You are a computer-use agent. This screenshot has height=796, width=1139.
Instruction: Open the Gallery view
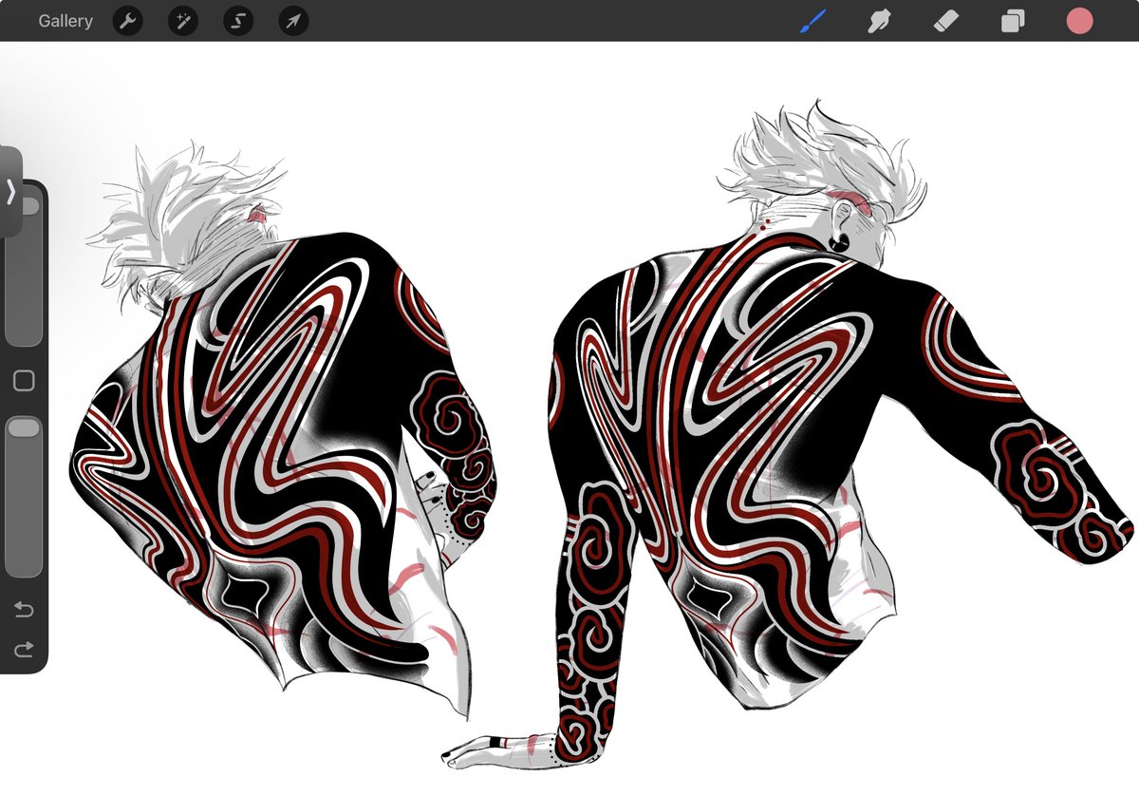pyautogui.click(x=65, y=21)
